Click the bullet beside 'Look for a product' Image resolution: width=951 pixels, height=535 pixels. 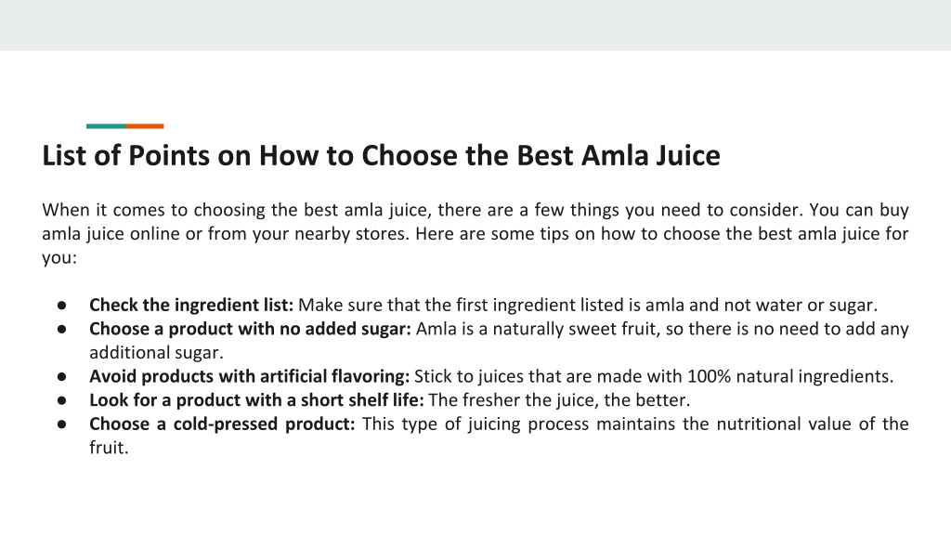(62, 400)
